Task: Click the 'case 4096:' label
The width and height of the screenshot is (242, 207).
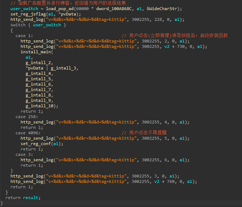Action: tap(28, 133)
